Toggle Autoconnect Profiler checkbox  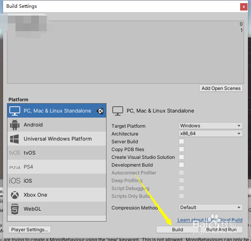pyautogui.click(x=181, y=172)
